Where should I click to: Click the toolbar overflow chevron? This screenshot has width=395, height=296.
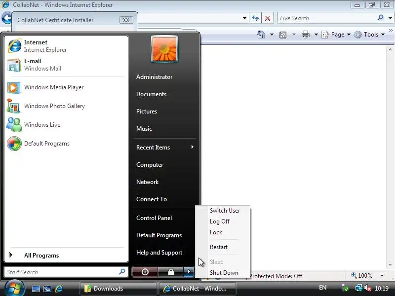(391, 30)
